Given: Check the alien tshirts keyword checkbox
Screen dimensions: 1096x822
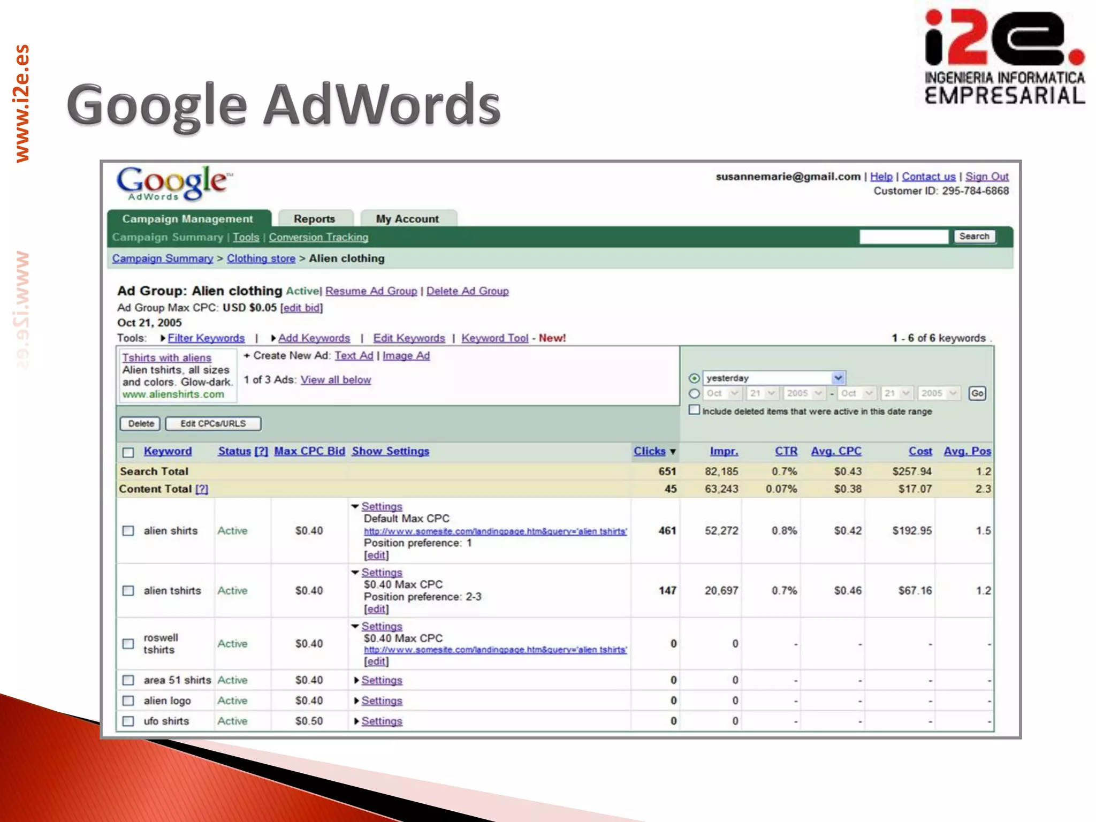Looking at the screenshot, I should 128,591.
